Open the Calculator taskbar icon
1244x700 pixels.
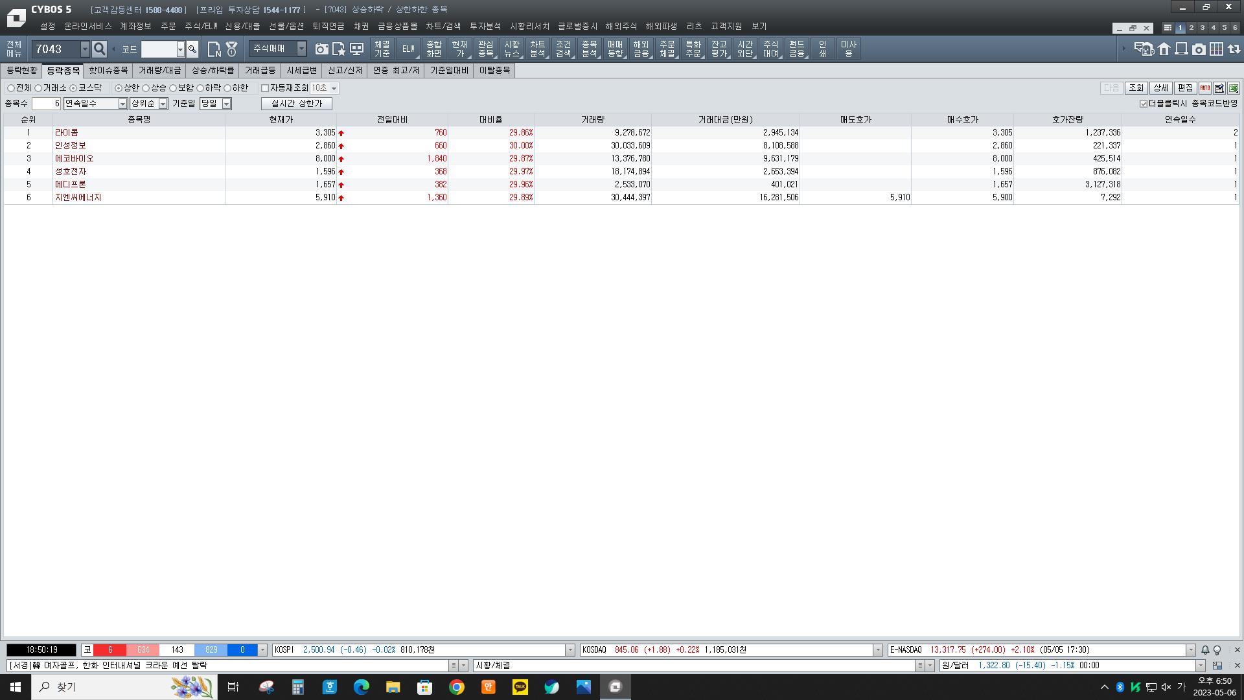click(x=298, y=687)
